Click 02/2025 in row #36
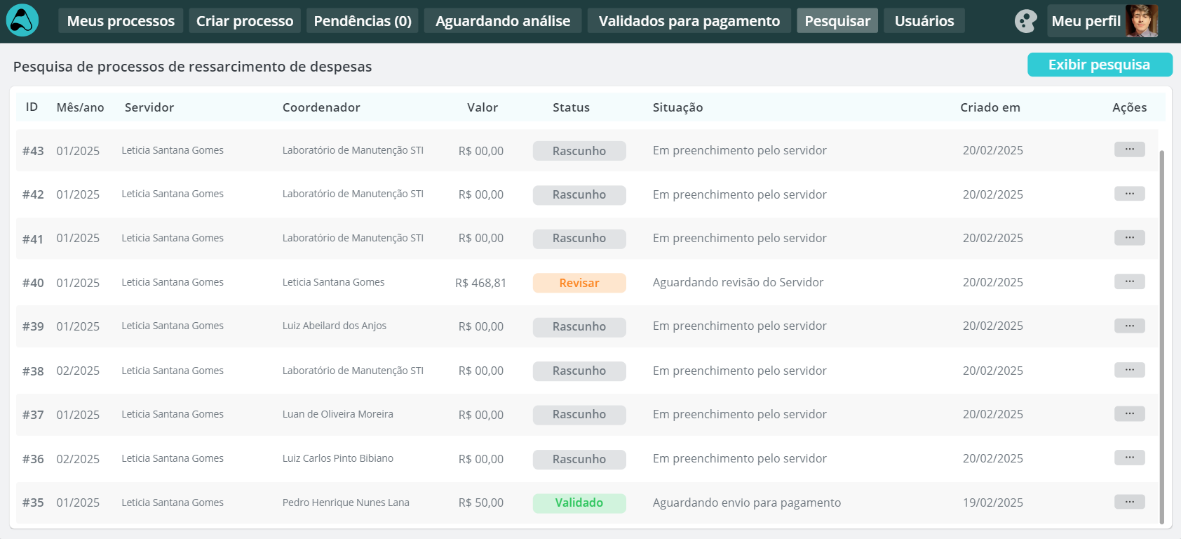Image resolution: width=1181 pixels, height=539 pixels. (78, 459)
